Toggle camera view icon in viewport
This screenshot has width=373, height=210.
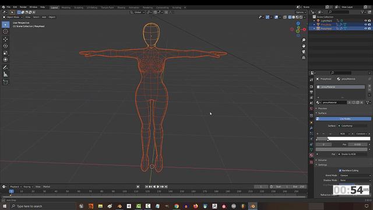pos(304,52)
